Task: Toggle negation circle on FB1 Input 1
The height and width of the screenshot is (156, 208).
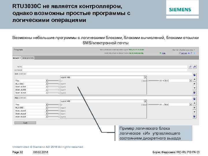Action: tap(59, 84)
